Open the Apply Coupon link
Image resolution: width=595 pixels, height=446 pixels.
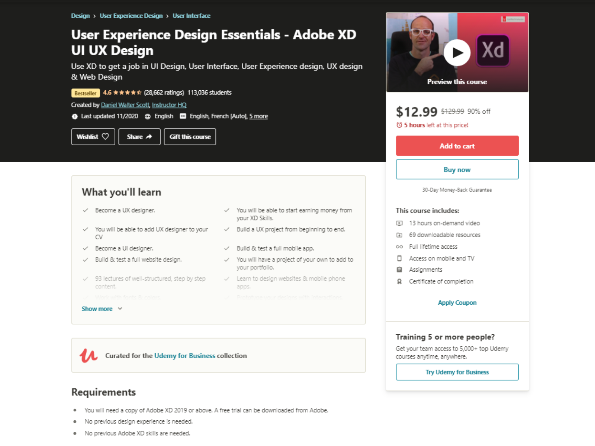click(457, 303)
